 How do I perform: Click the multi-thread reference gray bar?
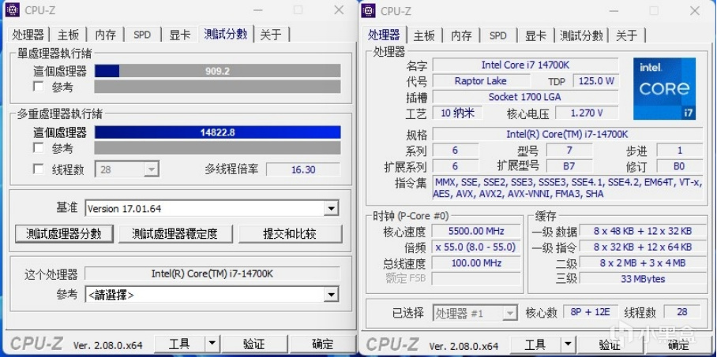[x=218, y=148]
